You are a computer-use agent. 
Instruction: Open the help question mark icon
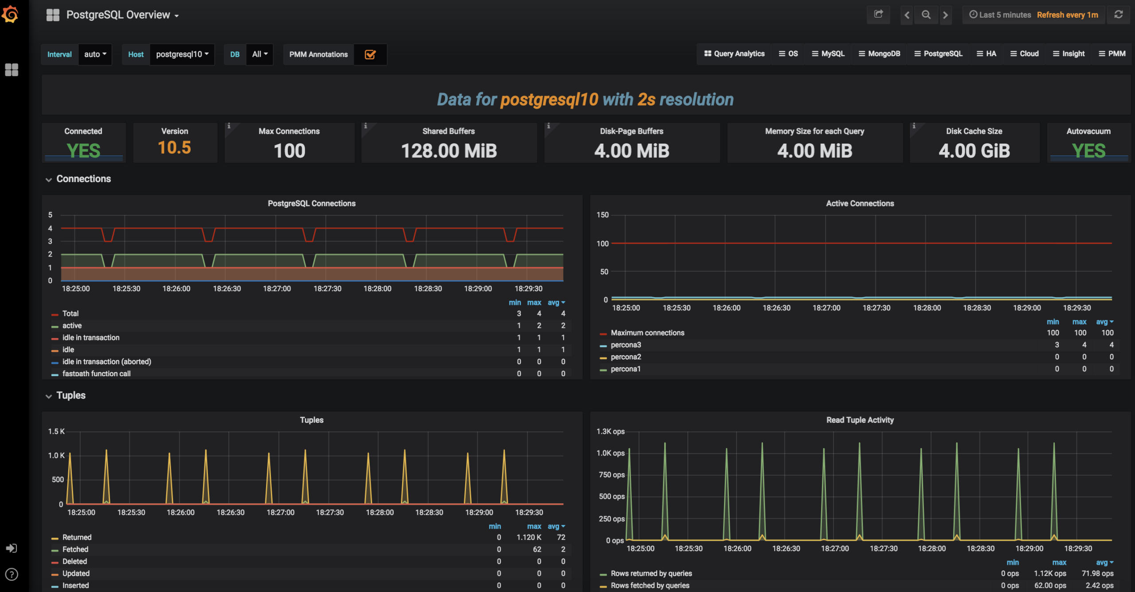point(12,574)
